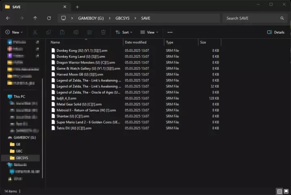Click the Copy toolbar icon
The height and width of the screenshot is (195, 291).
coord(48,32)
